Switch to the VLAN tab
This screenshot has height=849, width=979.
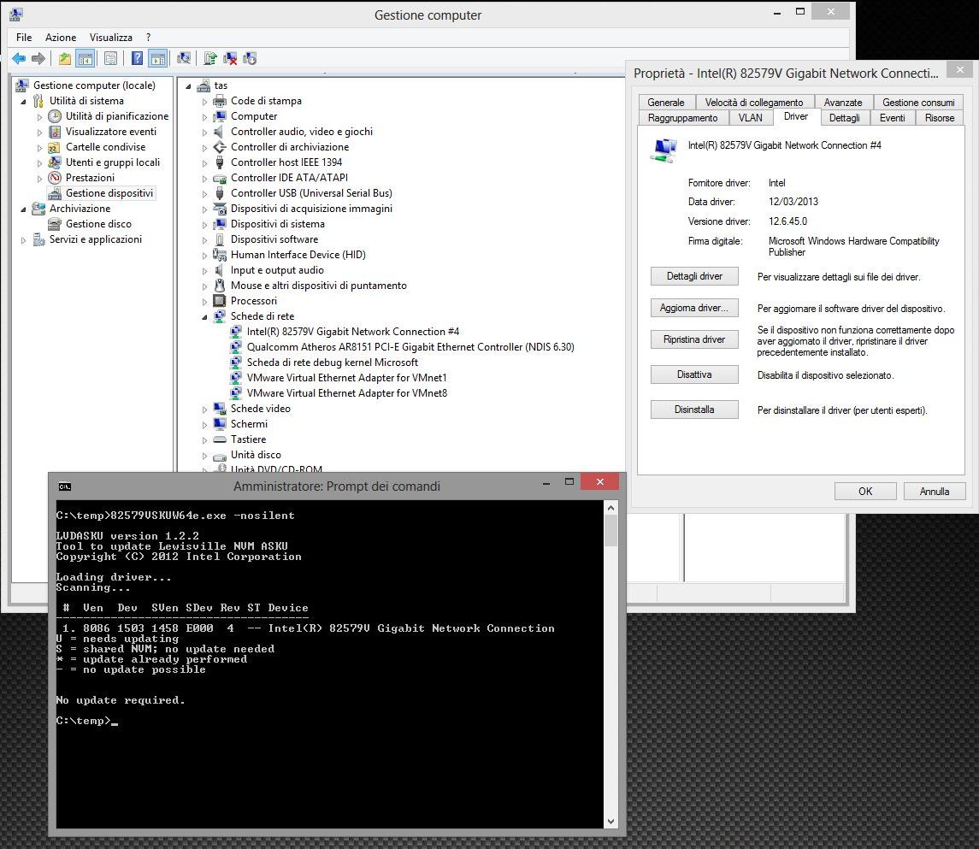coord(750,118)
